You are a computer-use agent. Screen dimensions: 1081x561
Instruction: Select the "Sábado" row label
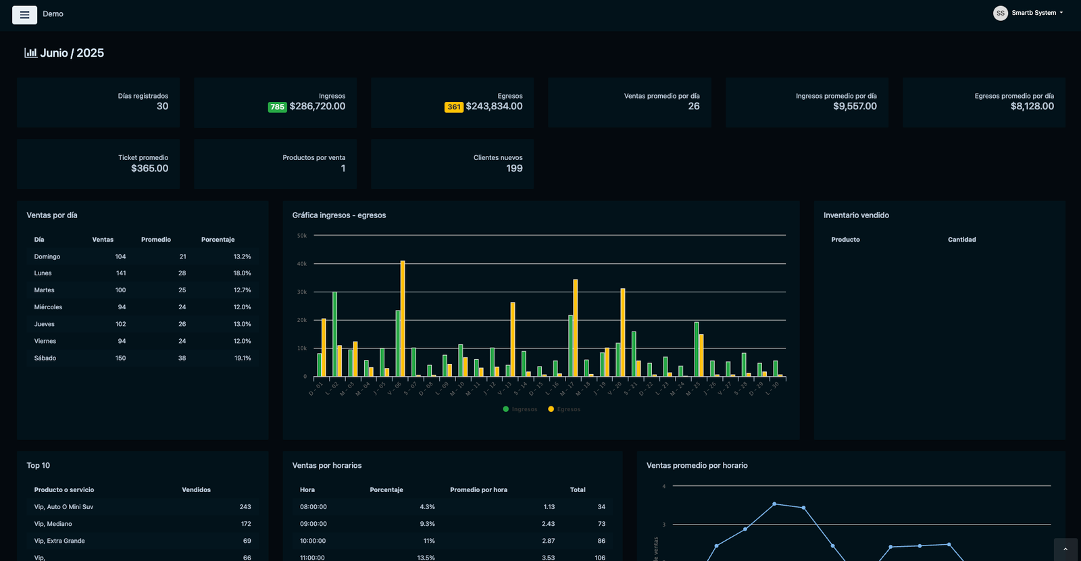(45, 358)
